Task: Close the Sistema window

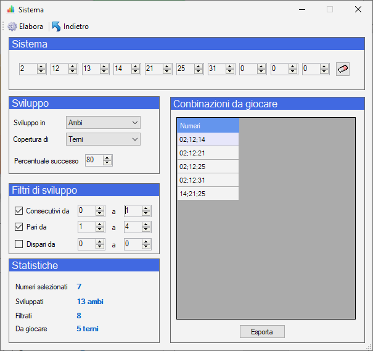Action: [358, 9]
